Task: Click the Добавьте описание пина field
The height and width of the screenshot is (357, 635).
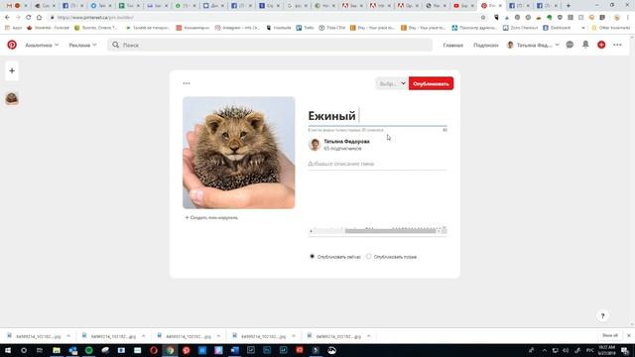Action: pyautogui.click(x=377, y=164)
